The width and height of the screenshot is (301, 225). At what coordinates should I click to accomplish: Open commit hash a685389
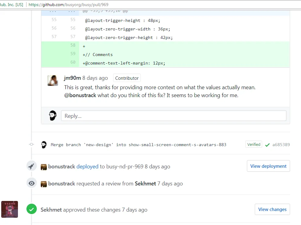pos(281,145)
